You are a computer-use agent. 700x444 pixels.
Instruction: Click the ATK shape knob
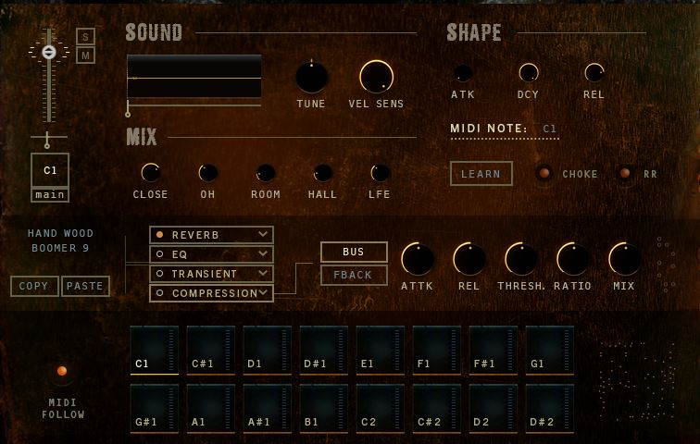[x=463, y=72]
